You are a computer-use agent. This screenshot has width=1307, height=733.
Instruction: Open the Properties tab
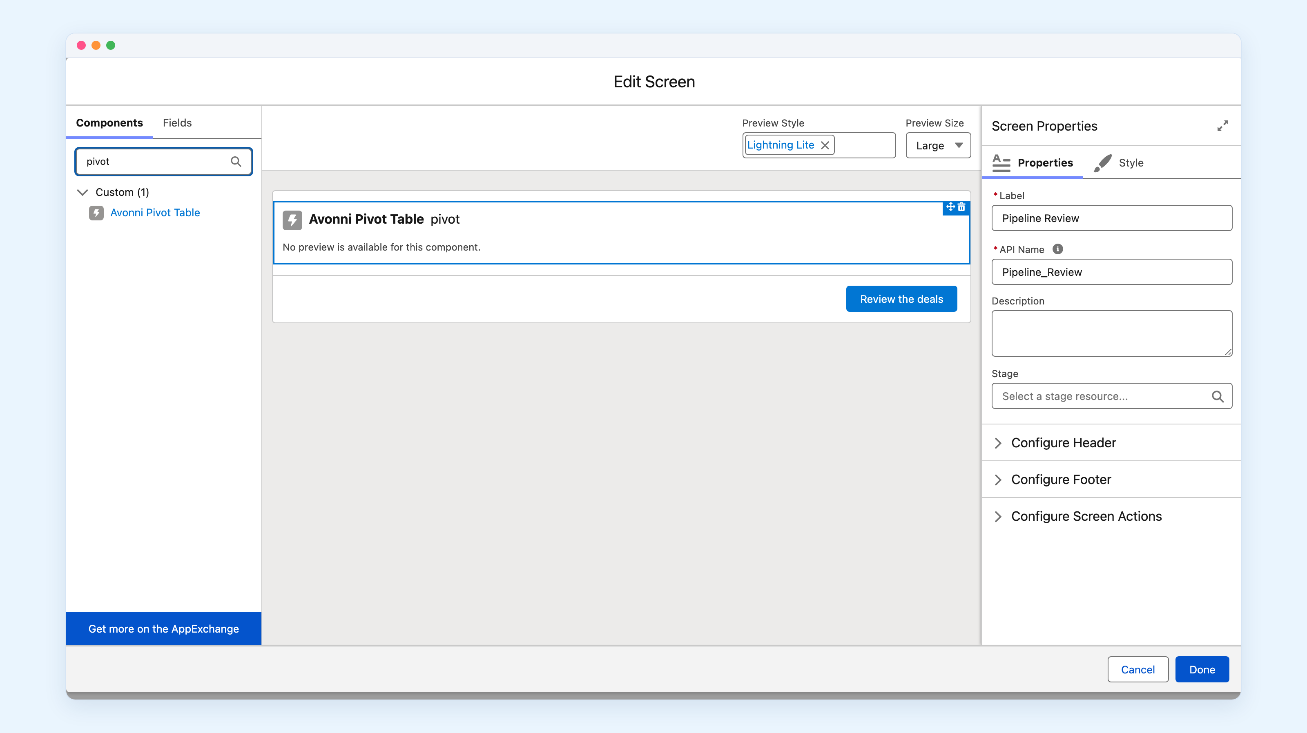coord(1033,163)
